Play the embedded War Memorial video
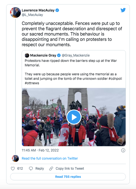The height and width of the screenshot is (189, 136). 74,117
